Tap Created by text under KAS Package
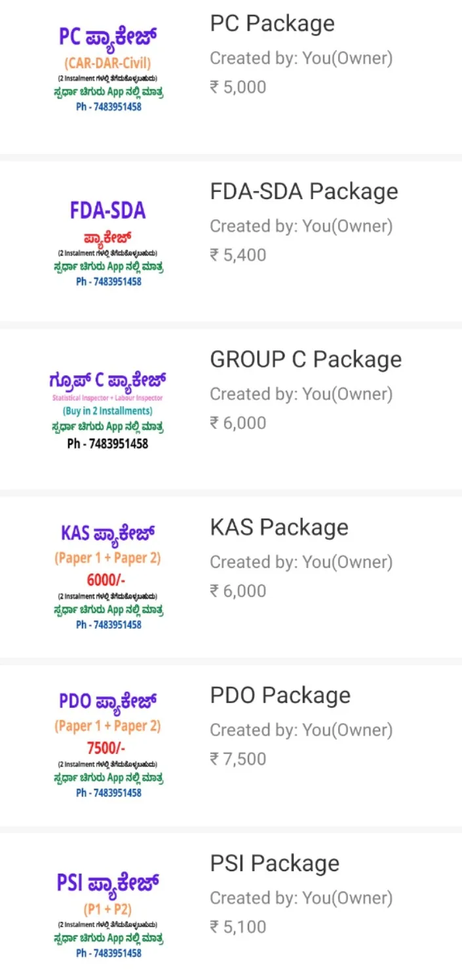Viewport: 462px width, 970px height. coord(301,562)
